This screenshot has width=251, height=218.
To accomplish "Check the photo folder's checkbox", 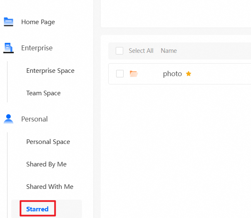I will coord(120,74).
